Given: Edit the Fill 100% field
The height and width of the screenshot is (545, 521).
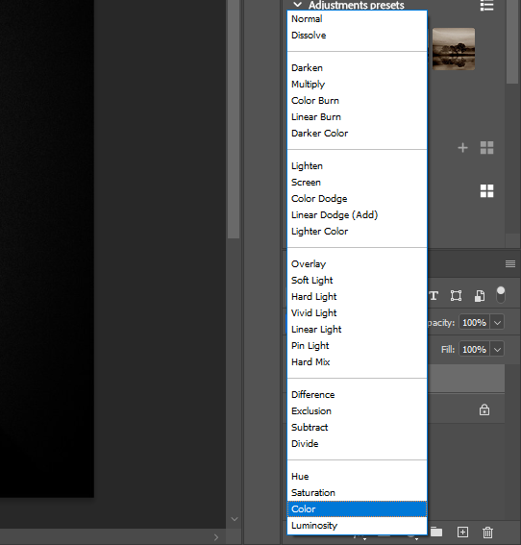Looking at the screenshot, I should 474,349.
